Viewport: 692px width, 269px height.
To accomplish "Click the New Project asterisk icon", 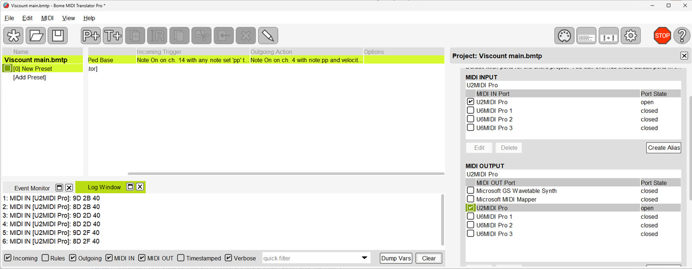I will click(x=14, y=36).
